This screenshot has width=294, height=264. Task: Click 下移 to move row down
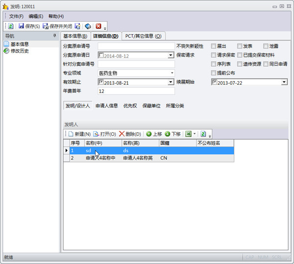point(172,134)
